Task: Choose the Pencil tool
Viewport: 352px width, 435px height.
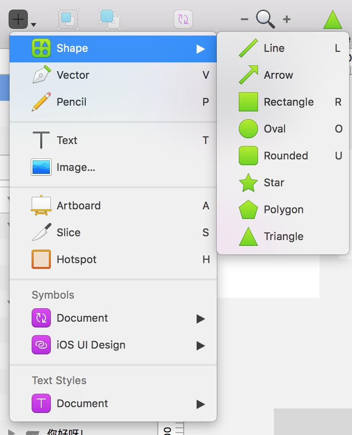Action: coord(71,102)
